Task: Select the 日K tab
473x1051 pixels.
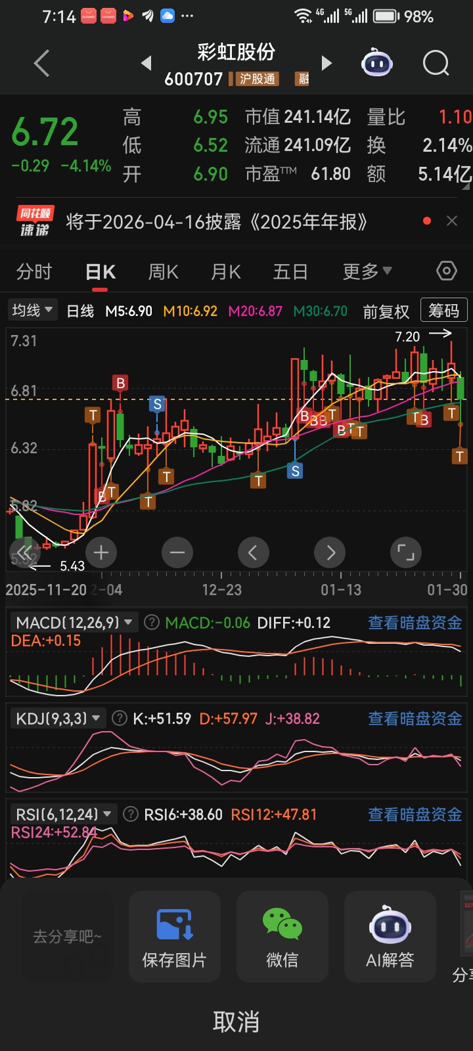Action: pyautogui.click(x=101, y=271)
